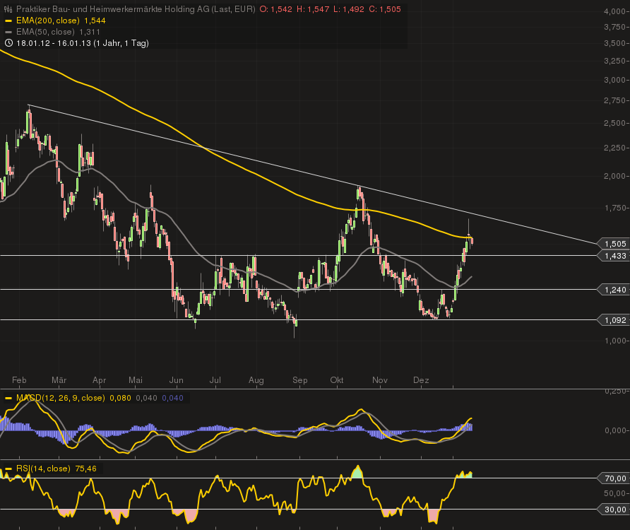Open EMA(200, close) indicator settings label
630x530 pixels.
[x=47, y=20]
